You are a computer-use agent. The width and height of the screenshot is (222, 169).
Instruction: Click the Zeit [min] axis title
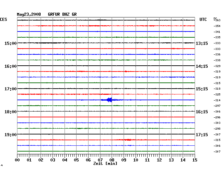(x=105, y=164)
